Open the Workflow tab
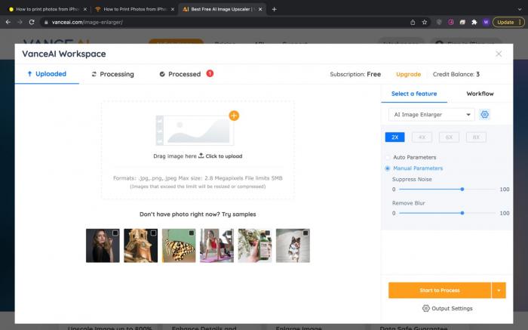 click(480, 94)
